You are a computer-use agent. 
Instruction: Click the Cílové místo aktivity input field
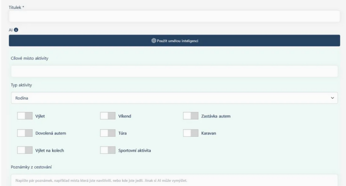pyautogui.click(x=174, y=71)
